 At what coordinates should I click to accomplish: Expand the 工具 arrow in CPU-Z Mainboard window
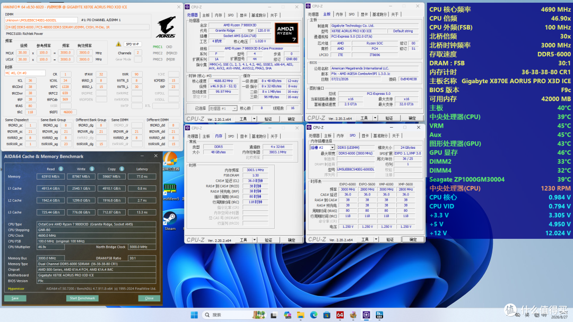pyautogui.click(x=375, y=118)
